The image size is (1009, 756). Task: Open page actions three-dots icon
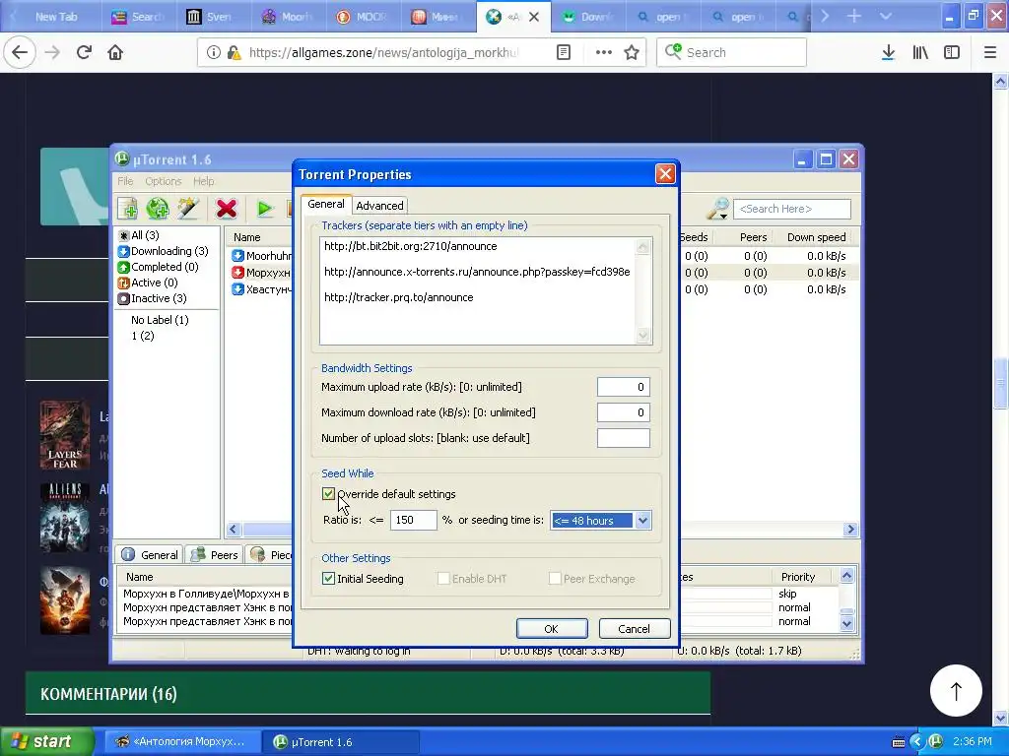[x=604, y=53]
